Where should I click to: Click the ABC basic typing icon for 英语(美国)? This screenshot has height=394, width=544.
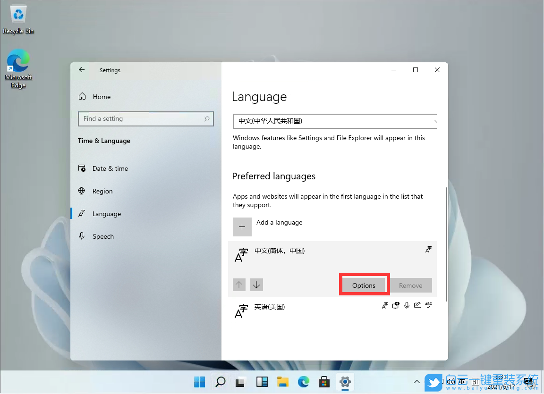coord(428,305)
